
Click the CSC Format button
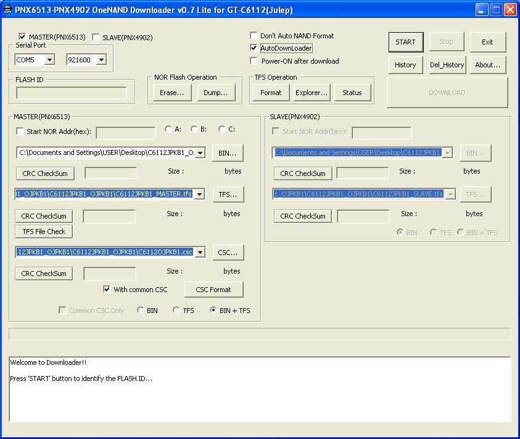pyautogui.click(x=213, y=290)
